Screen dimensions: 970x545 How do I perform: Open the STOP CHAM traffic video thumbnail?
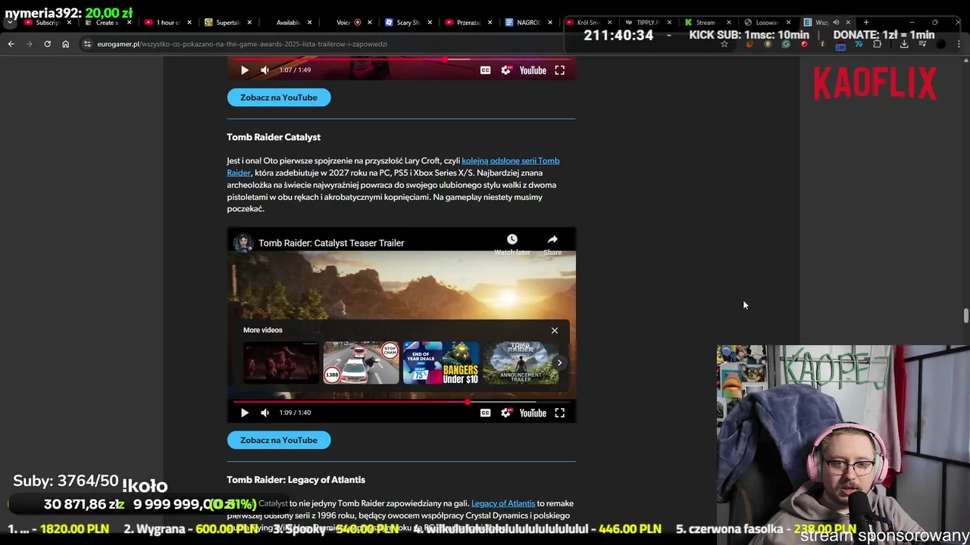click(x=361, y=363)
